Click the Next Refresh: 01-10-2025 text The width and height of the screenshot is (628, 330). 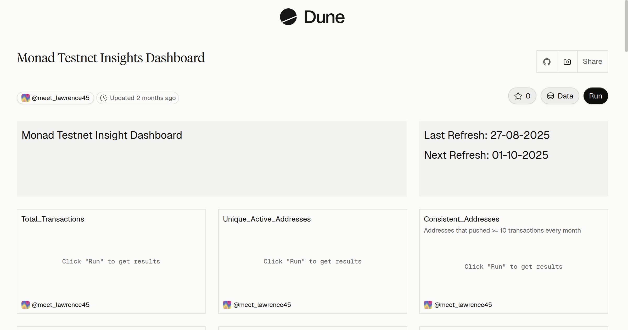pyautogui.click(x=486, y=155)
